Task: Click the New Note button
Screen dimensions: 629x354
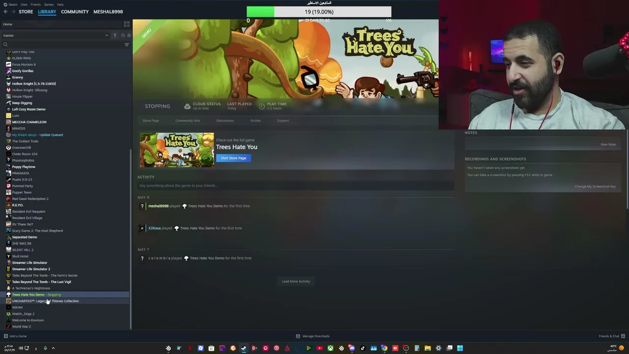Action: pos(608,145)
